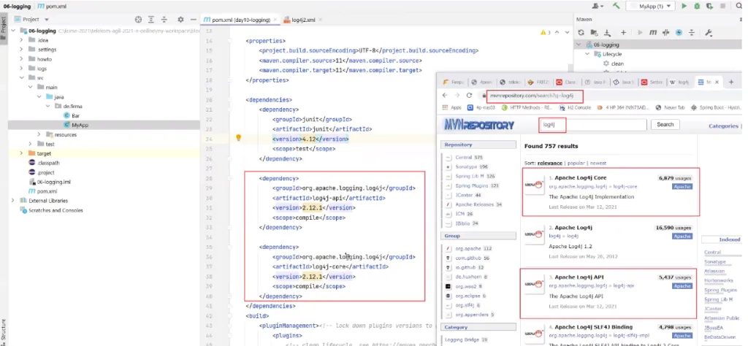This screenshot has width=748, height=346.
Task: Click the log4j search field on MVNRepository
Action: [x=593, y=125]
